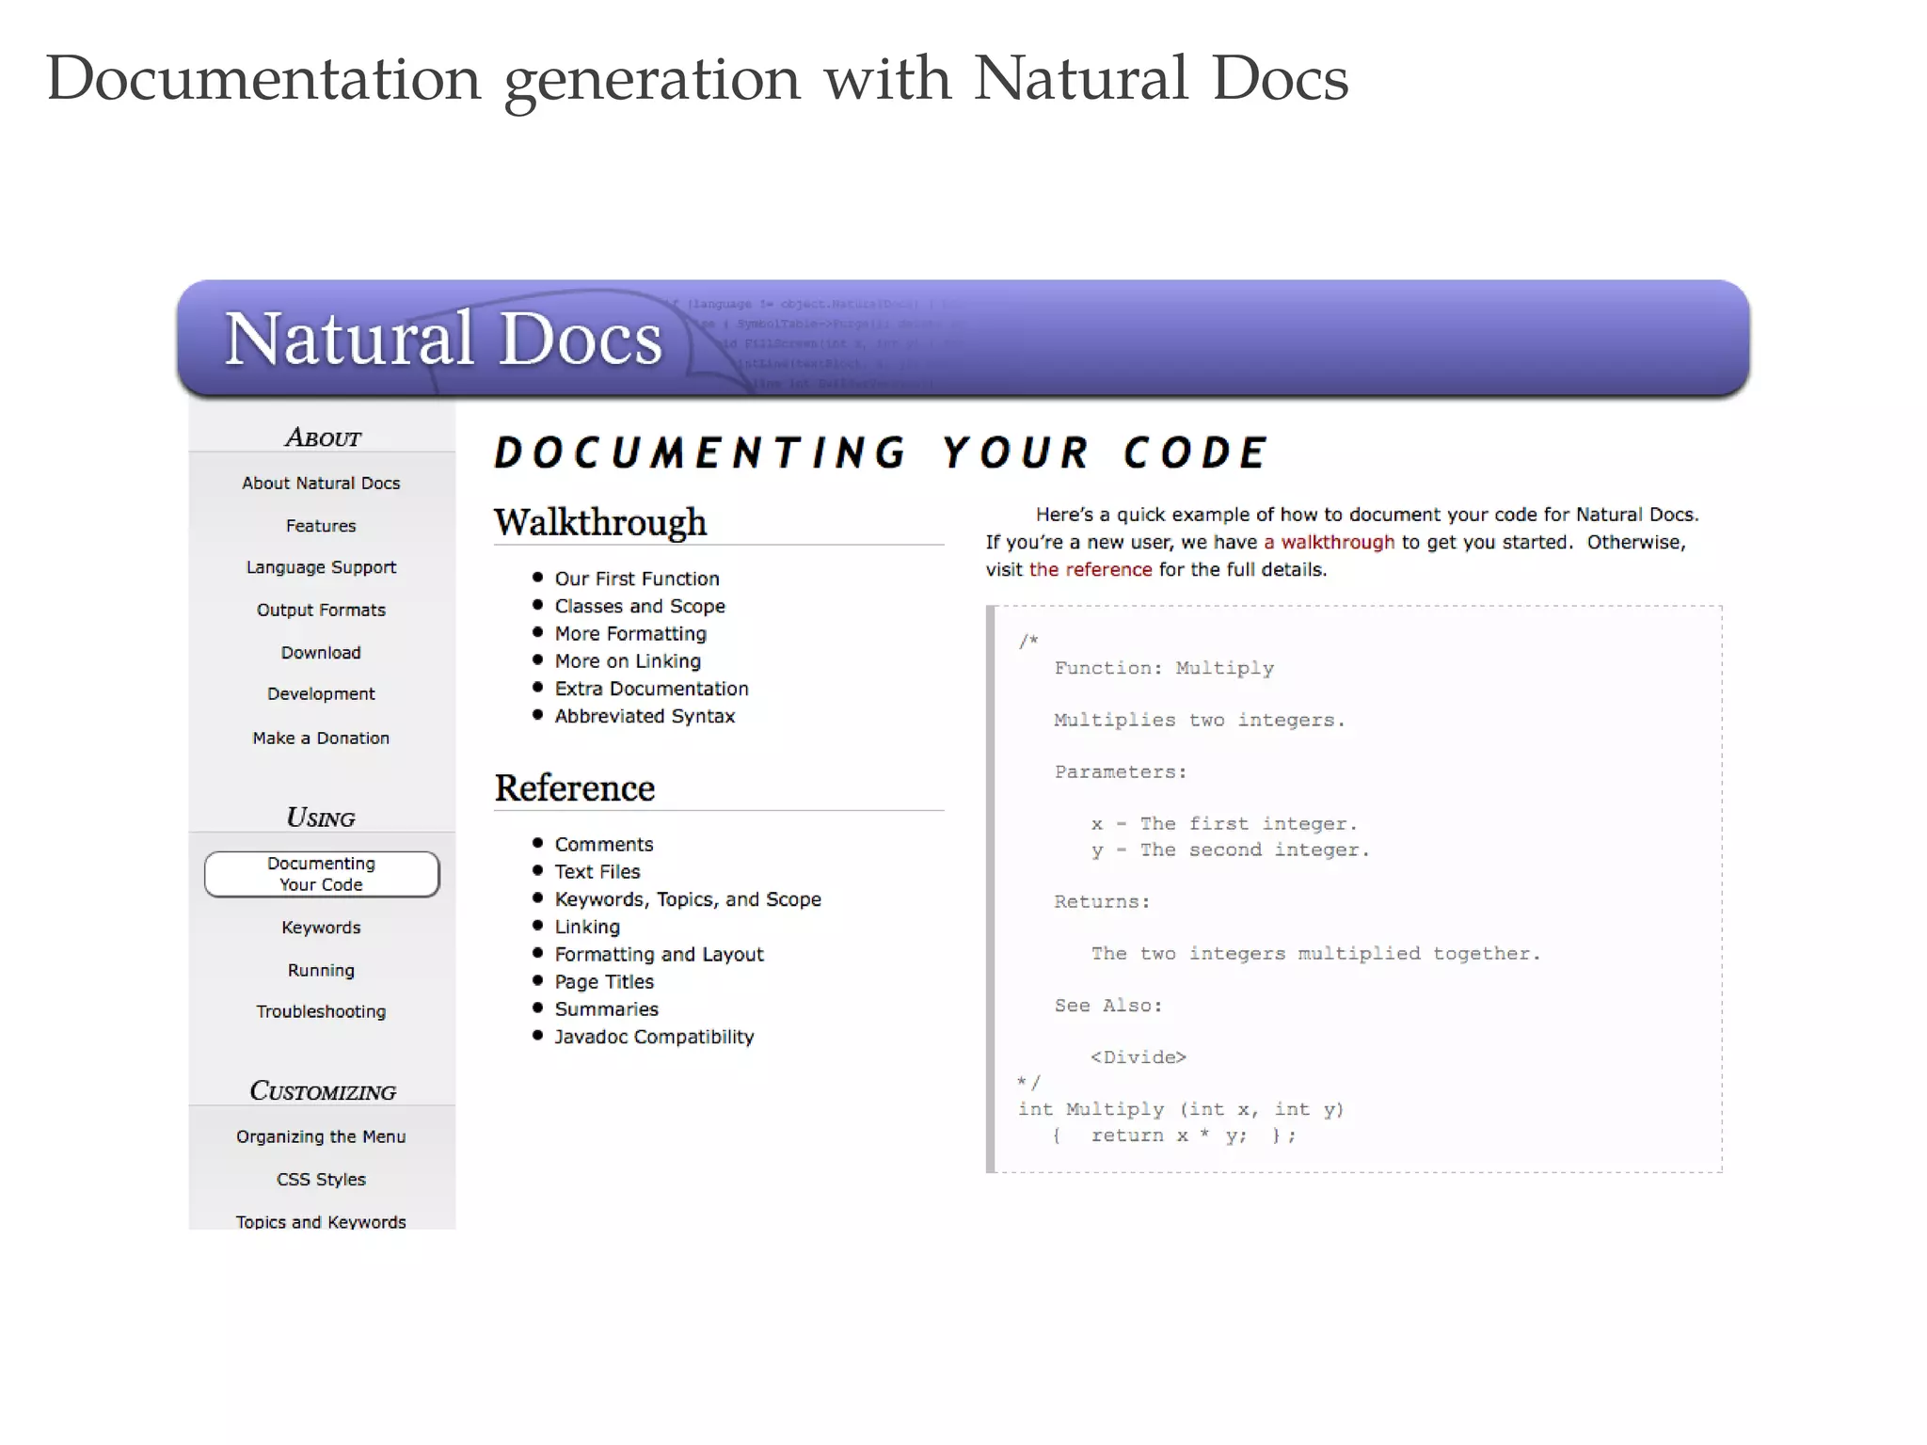The image size is (1927, 1445).
Task: Click the Natural Docs banner logo
Action: coord(443,339)
